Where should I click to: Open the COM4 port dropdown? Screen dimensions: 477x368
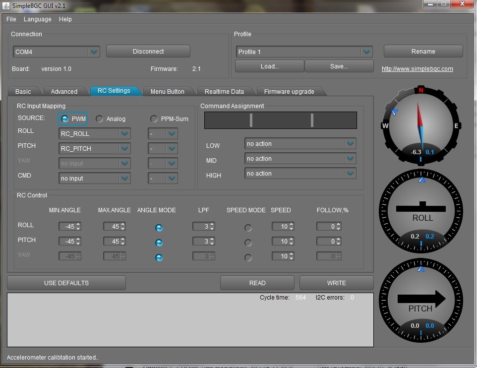94,52
